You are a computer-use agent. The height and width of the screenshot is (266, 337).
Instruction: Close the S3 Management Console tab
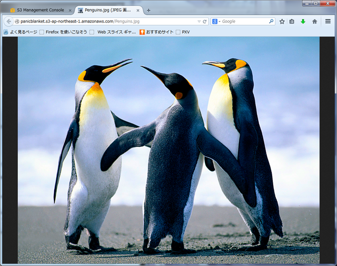[x=70, y=11]
